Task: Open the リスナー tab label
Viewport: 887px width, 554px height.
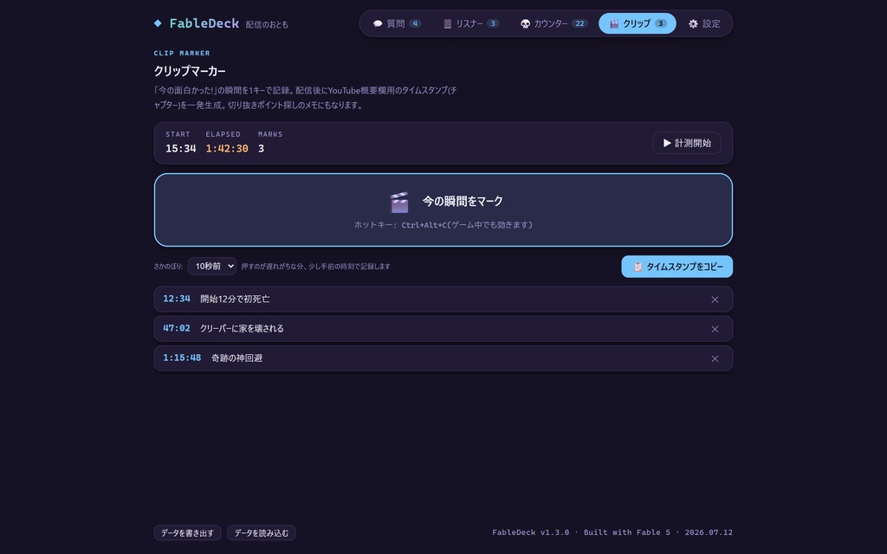Action: pos(469,23)
